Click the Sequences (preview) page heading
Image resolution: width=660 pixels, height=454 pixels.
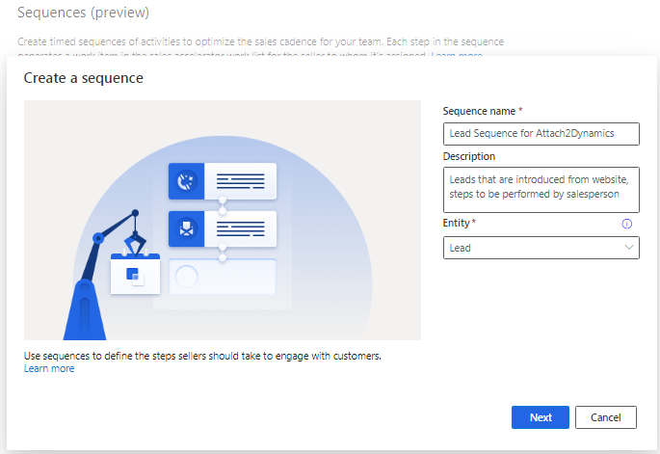(83, 13)
